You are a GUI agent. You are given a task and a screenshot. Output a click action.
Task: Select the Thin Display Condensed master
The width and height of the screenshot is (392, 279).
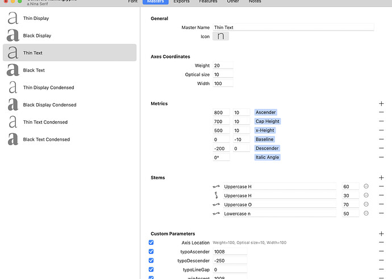[x=69, y=87]
